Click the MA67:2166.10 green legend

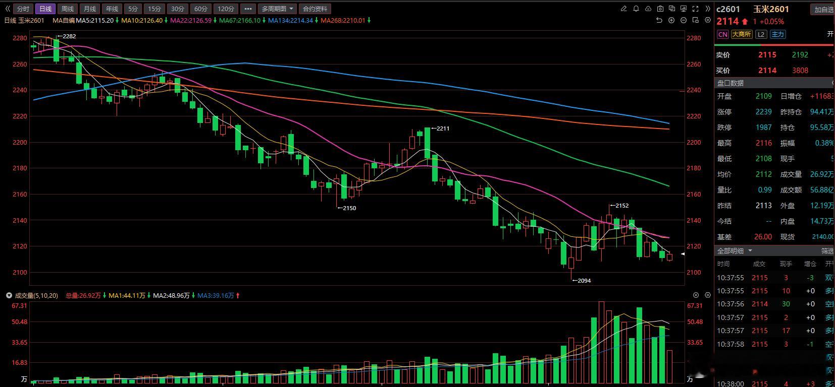pyautogui.click(x=240, y=21)
